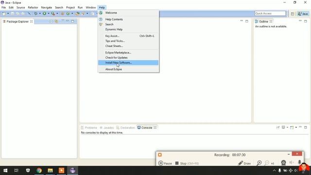
Task: Switch to the Declaration tab
Action: tap(125, 127)
